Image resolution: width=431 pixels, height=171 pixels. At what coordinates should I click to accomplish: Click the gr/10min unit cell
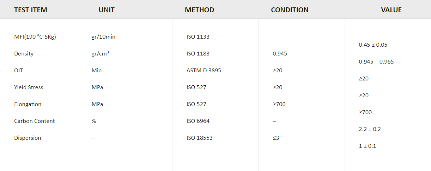(x=103, y=37)
